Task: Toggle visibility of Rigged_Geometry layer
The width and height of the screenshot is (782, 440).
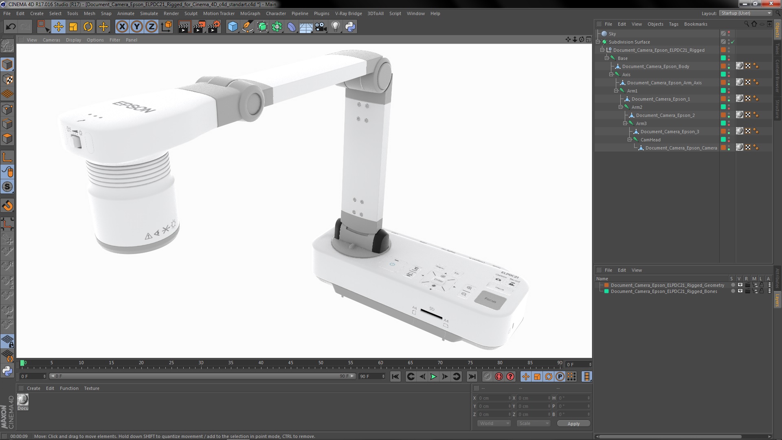Action: pyautogui.click(x=740, y=285)
